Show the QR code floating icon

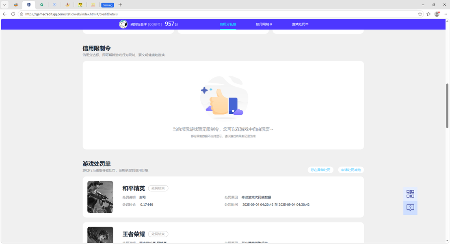tap(410, 194)
